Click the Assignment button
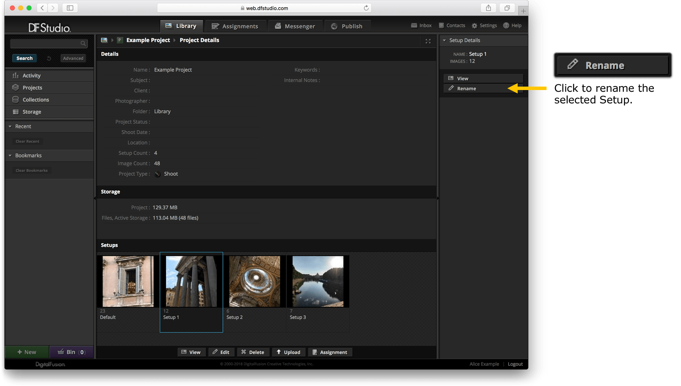Viewport: 681px width, 386px height. [330, 352]
